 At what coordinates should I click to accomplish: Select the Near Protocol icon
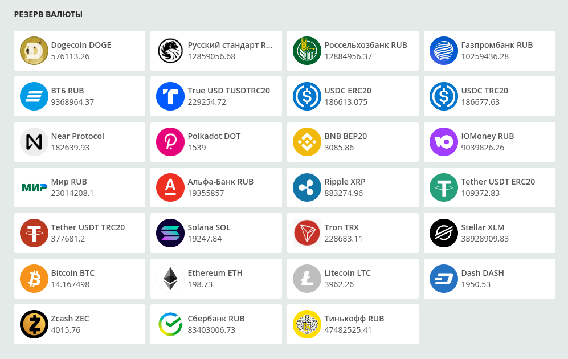coord(34,142)
